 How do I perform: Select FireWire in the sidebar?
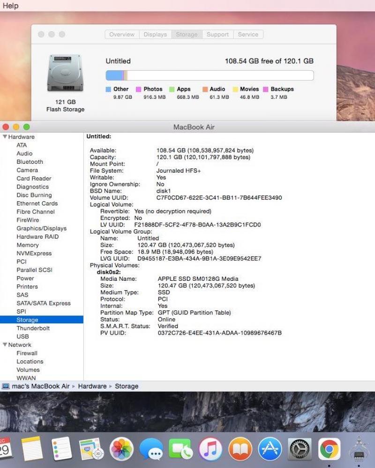pos(28,220)
